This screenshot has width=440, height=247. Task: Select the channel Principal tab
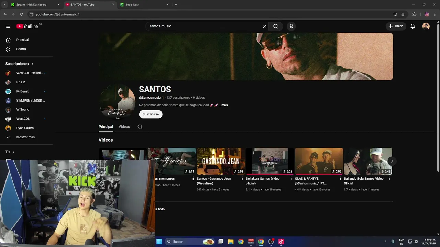coord(106,127)
